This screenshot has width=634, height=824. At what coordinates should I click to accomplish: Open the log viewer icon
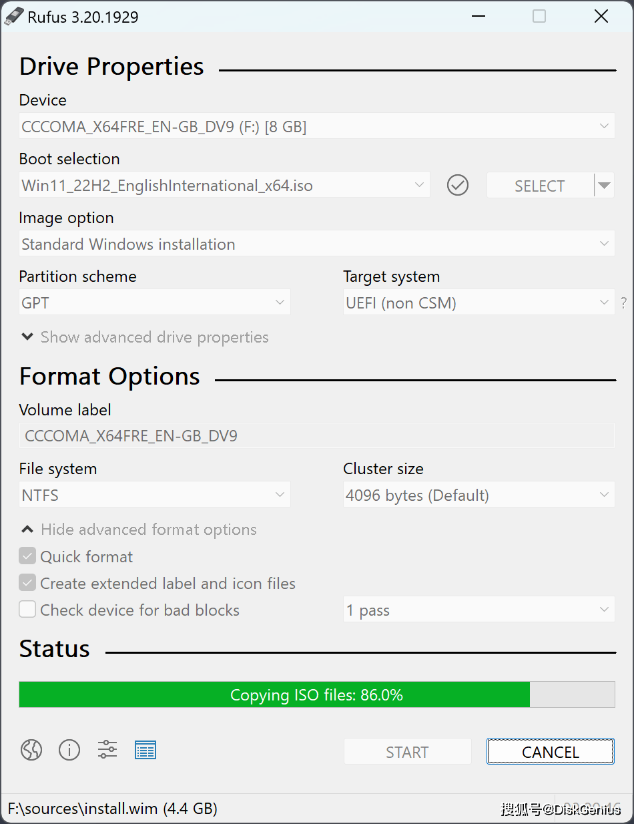(x=145, y=750)
